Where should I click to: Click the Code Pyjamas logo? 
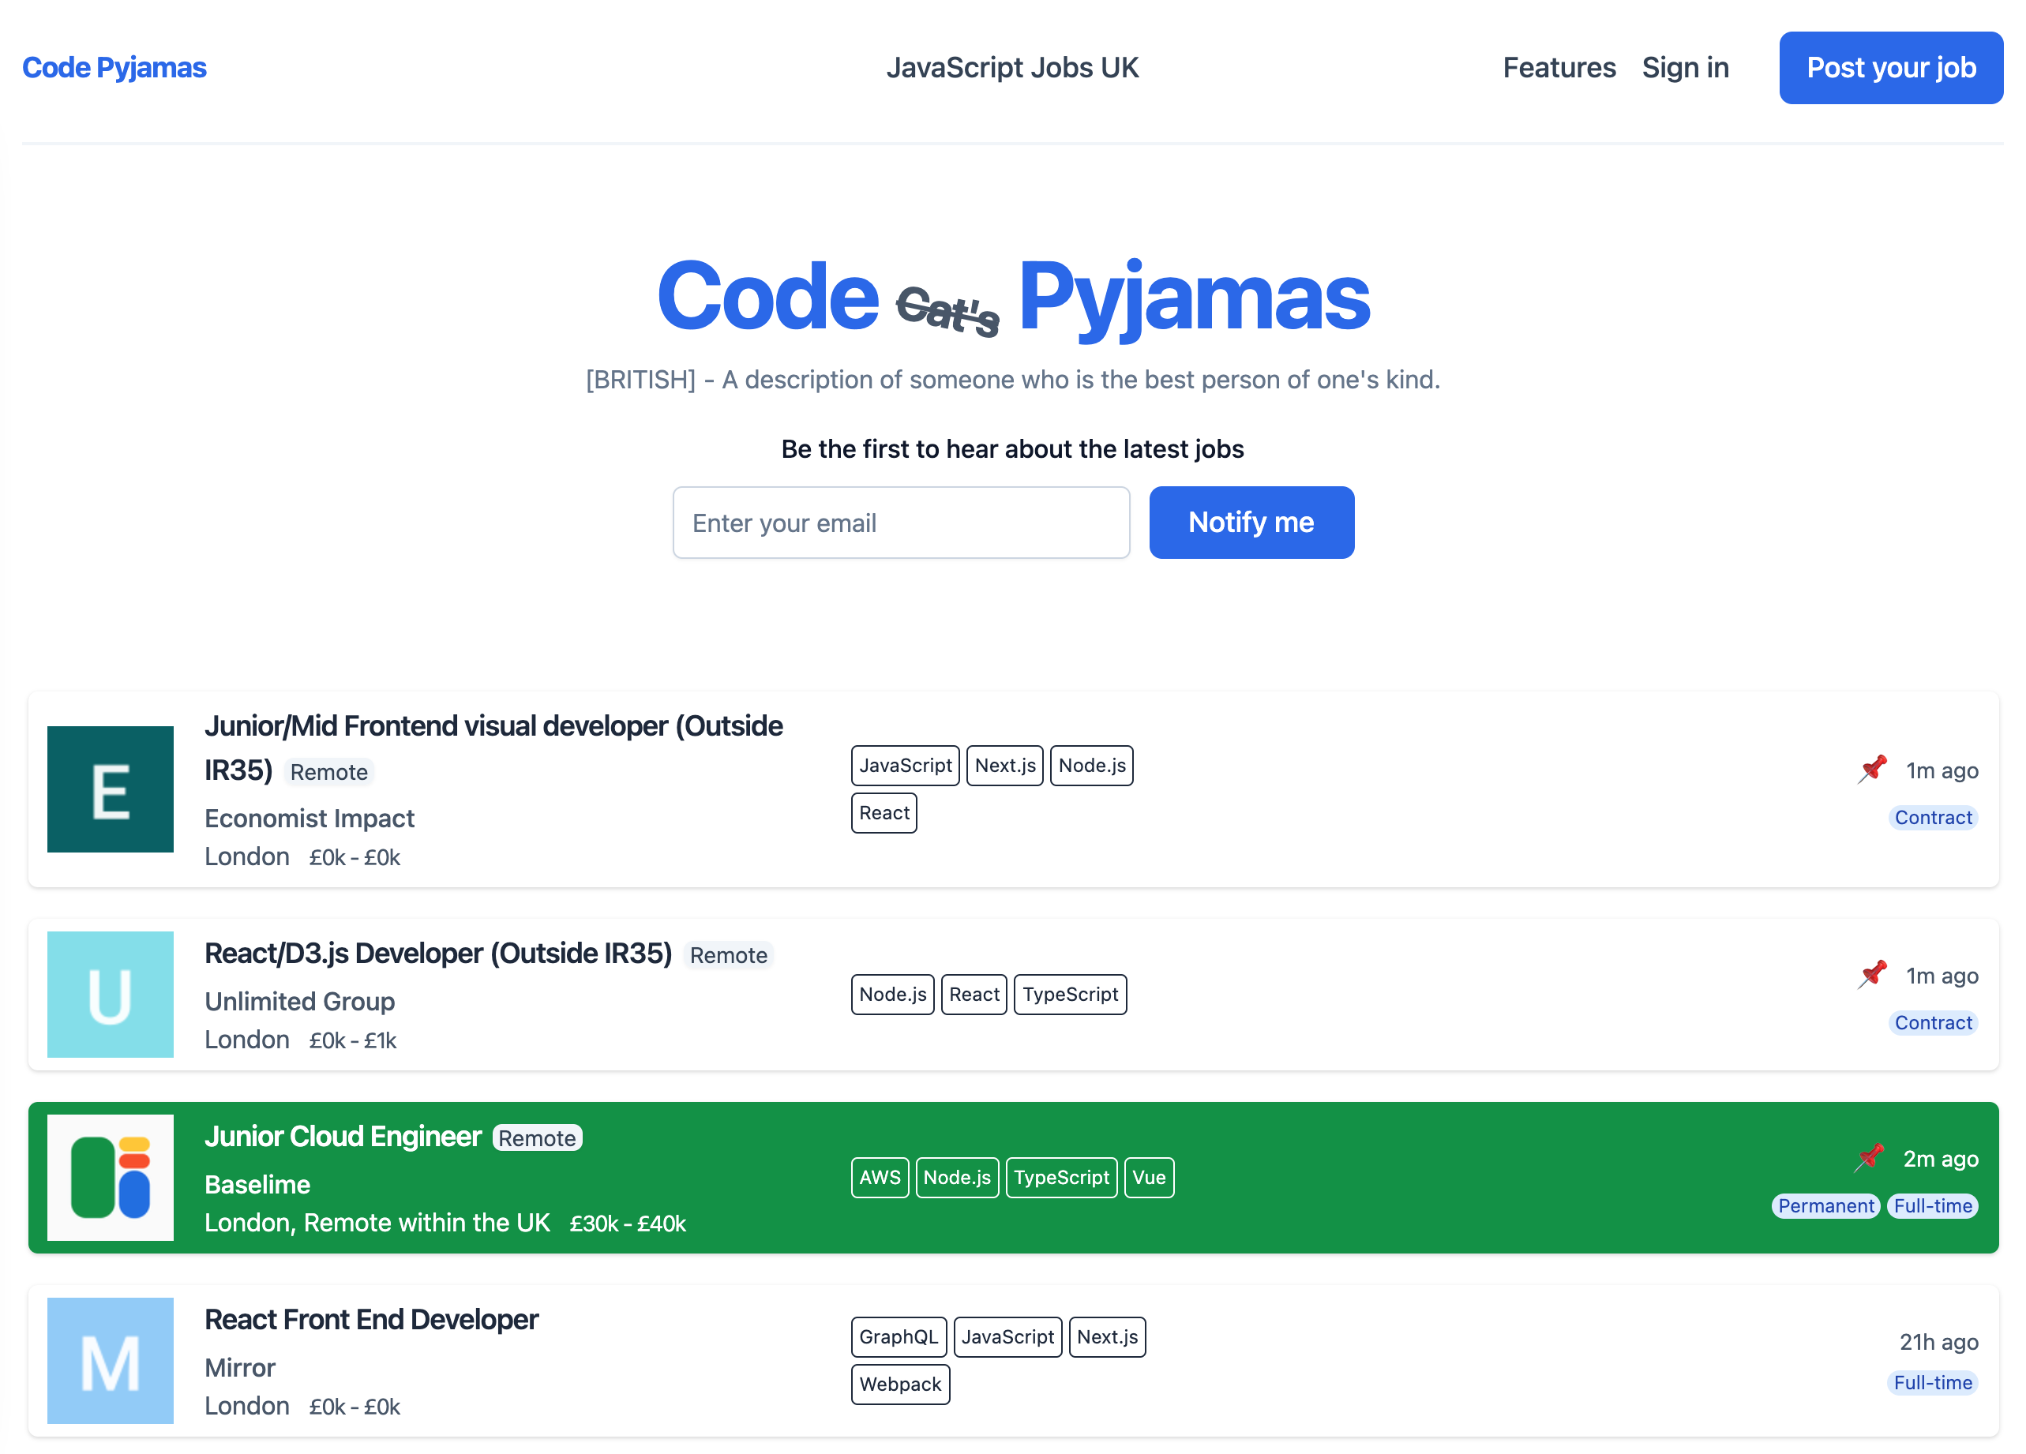point(114,67)
